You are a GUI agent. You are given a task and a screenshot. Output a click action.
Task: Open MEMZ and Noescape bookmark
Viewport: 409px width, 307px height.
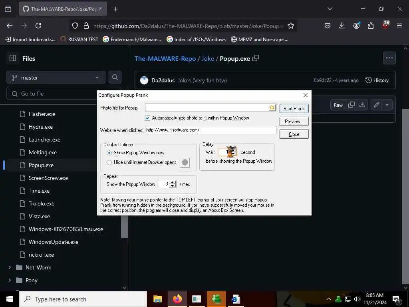click(260, 40)
